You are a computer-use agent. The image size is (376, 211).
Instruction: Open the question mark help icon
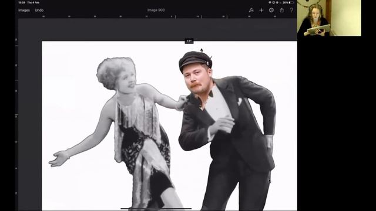click(291, 10)
